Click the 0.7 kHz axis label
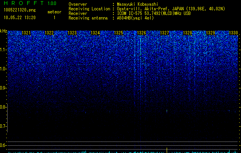 tap(3, 126)
